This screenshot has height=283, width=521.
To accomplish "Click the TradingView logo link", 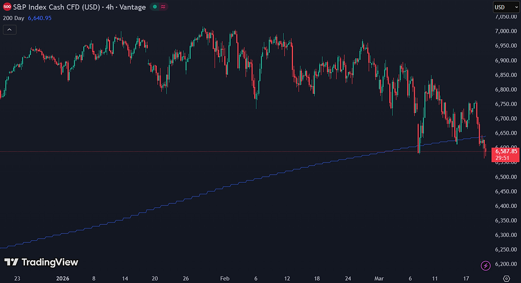I will [41, 262].
